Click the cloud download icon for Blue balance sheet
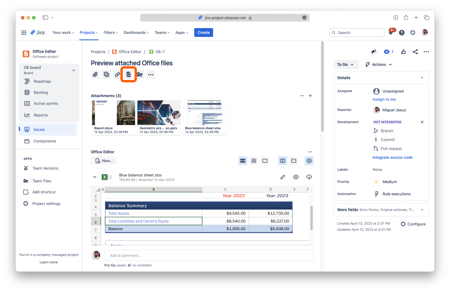Image resolution: width=450 pixels, height=292 pixels. pyautogui.click(x=309, y=177)
